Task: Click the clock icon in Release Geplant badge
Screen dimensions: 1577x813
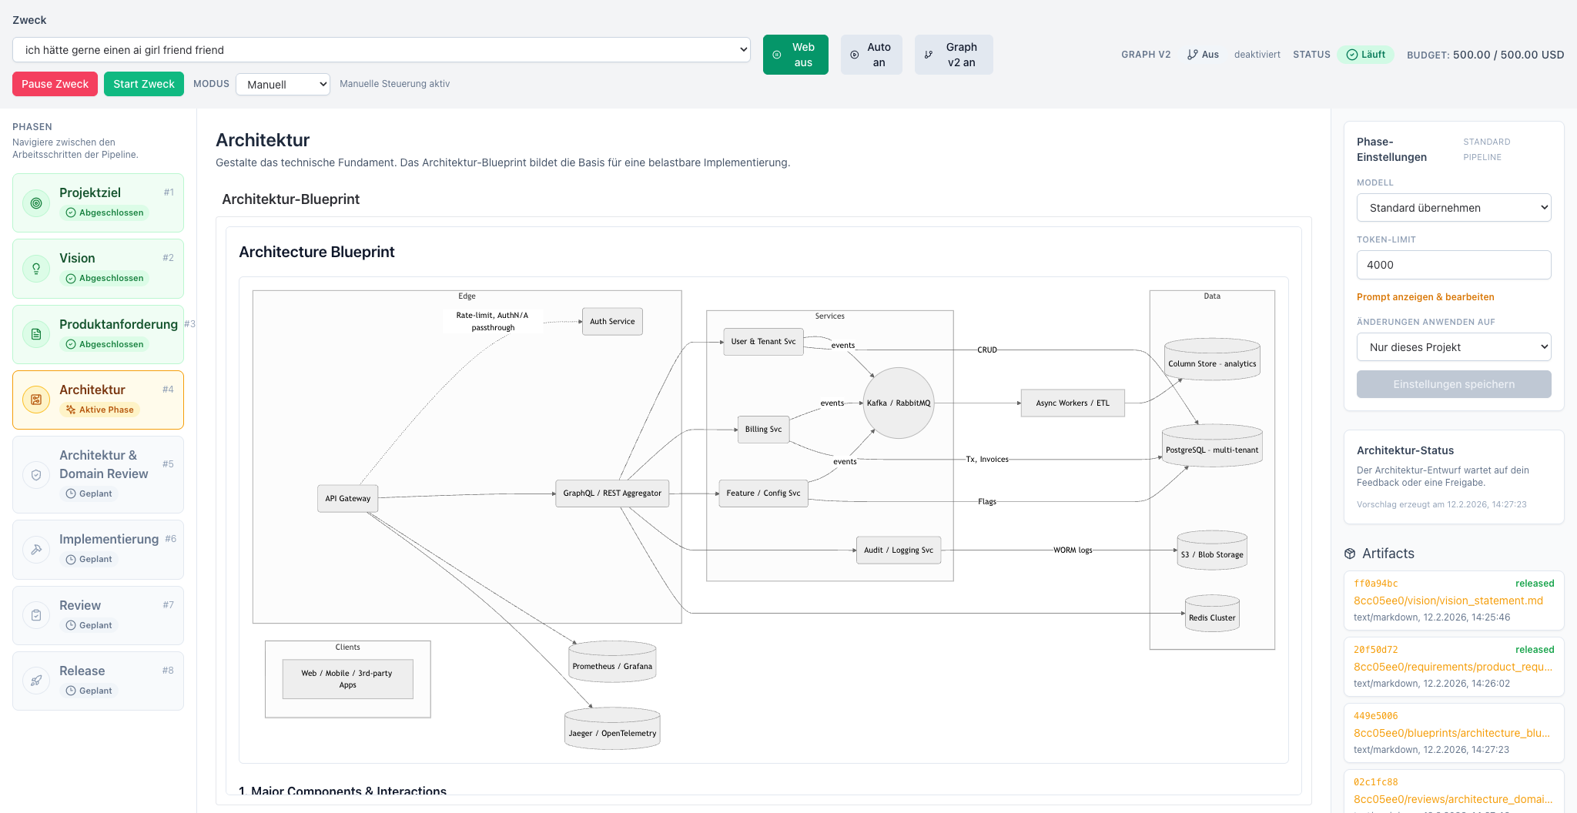Action: coord(71,691)
